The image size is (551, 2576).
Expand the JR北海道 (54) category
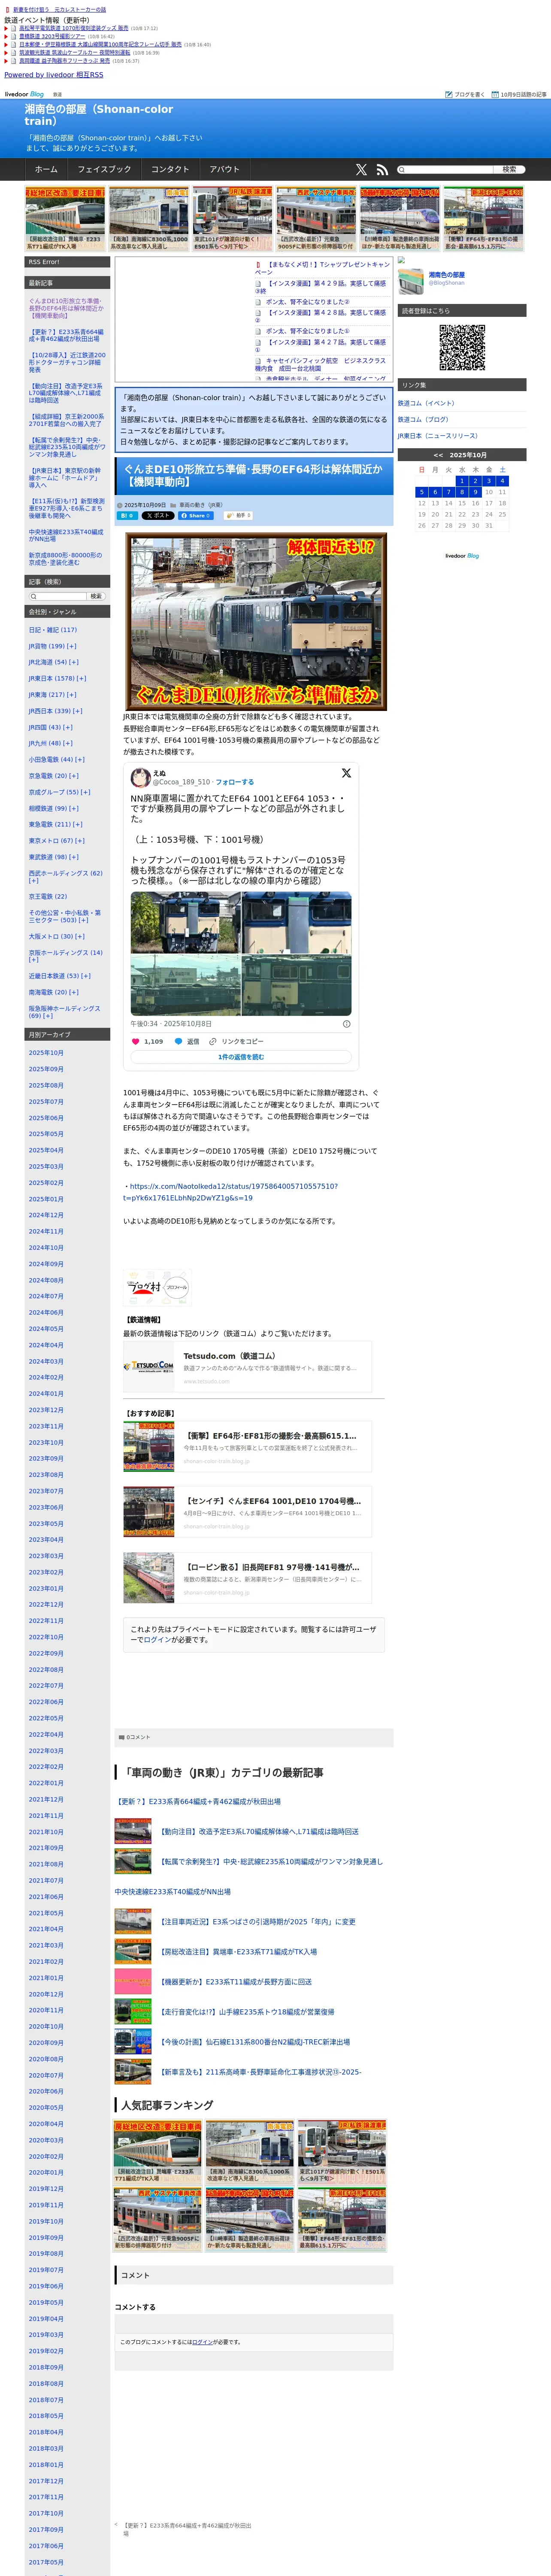pos(74,662)
